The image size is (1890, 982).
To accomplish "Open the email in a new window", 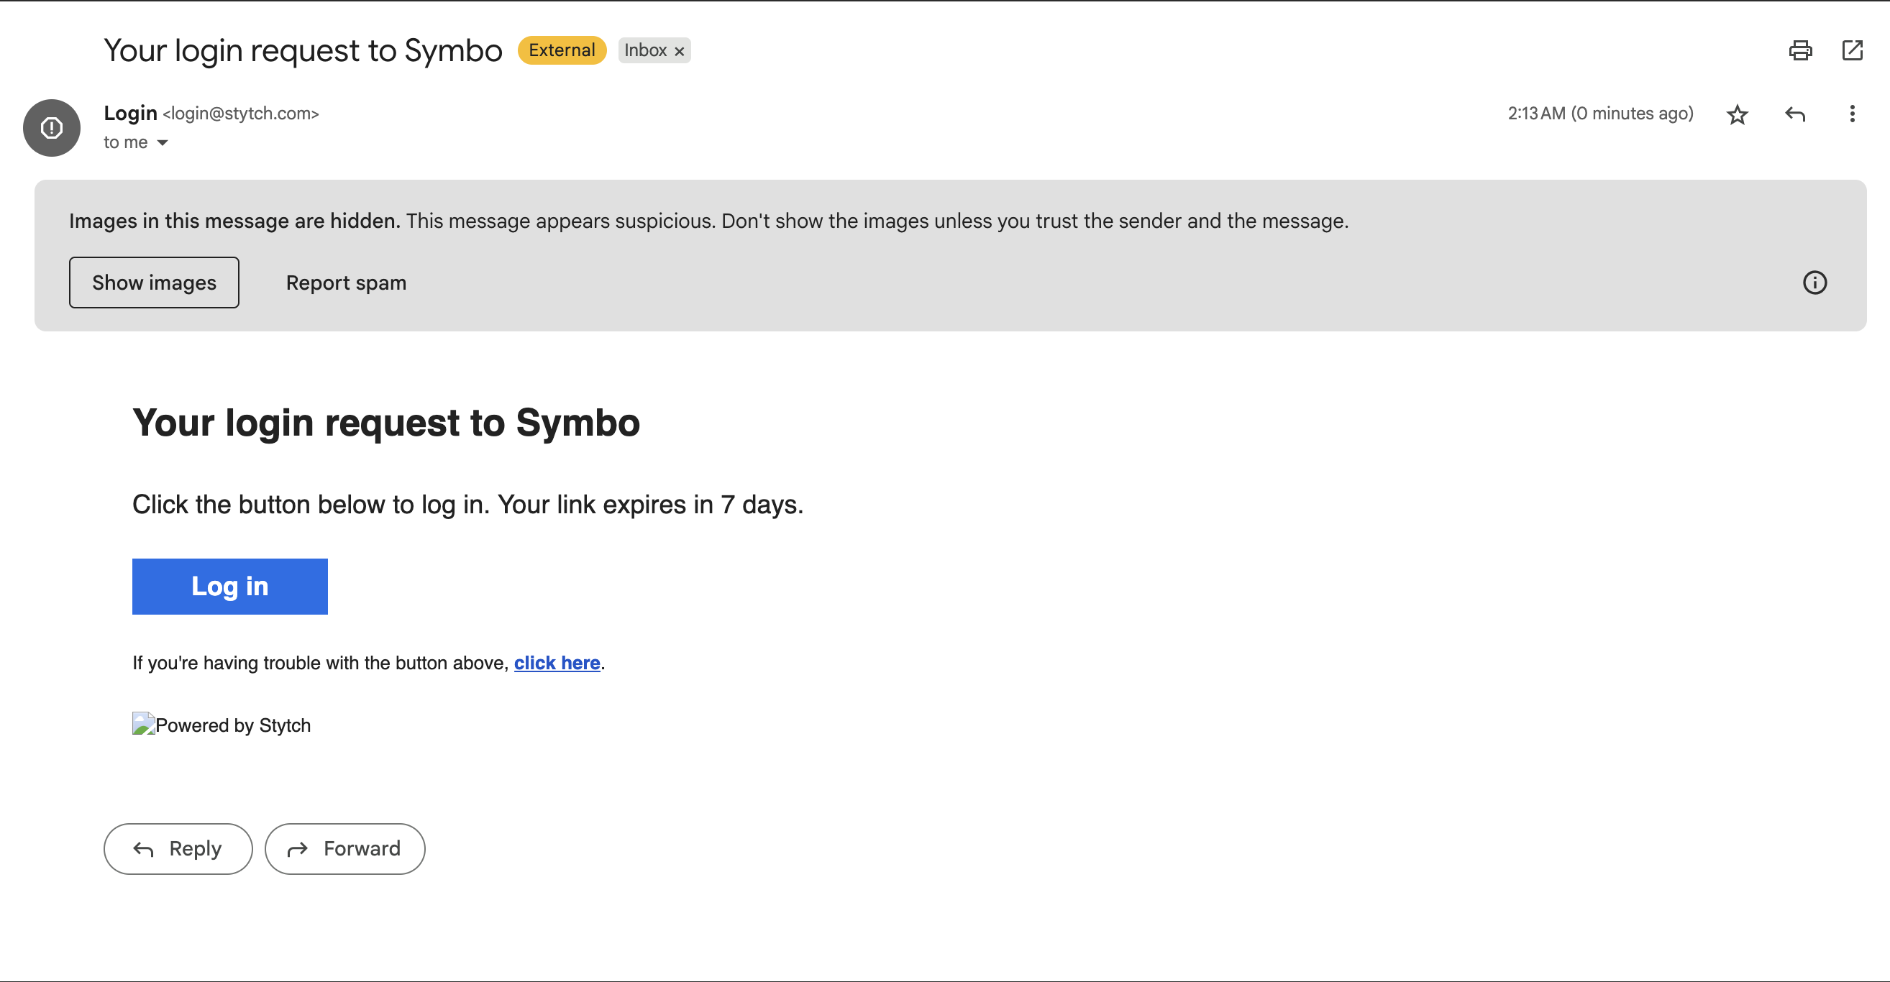I will tap(1852, 50).
